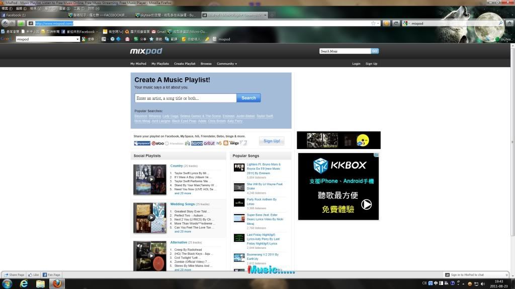Click Share Page in the bottom bar
The image size is (515, 289).
pos(14,275)
